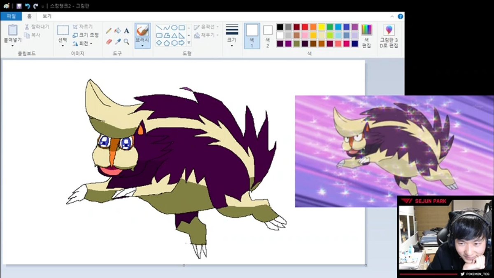Click the streamer webcam overlay
Image resolution: width=494 pixels, height=278 pixels.
click(x=446, y=237)
